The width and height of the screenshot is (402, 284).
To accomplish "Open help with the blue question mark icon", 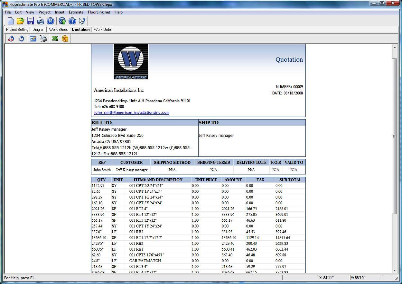I will pyautogui.click(x=72, y=21).
